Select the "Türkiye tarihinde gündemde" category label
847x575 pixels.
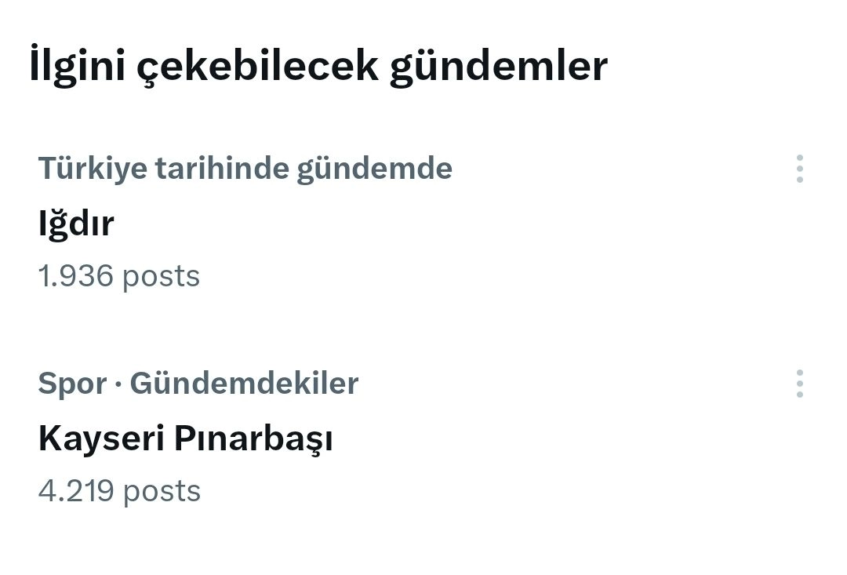[x=245, y=169]
